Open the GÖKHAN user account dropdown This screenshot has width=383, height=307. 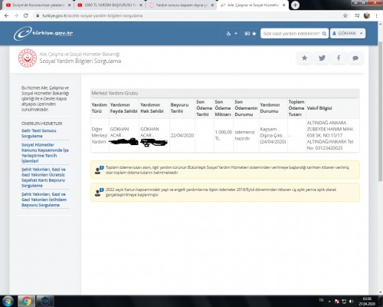coord(348,34)
